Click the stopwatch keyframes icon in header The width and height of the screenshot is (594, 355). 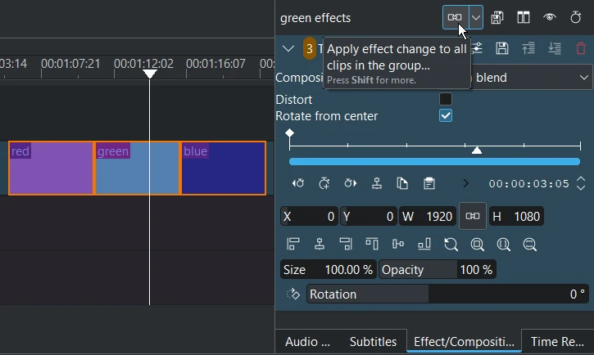pyautogui.click(x=576, y=17)
